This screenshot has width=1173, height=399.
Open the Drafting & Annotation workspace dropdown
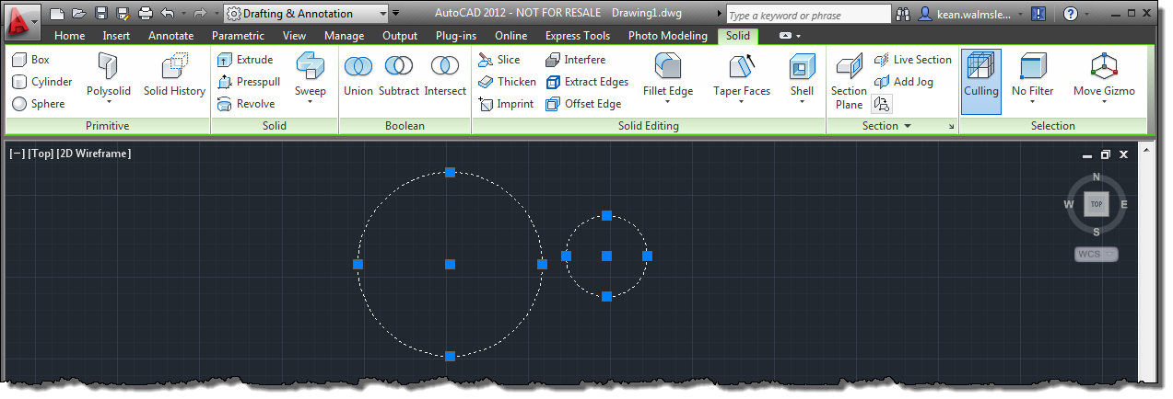(307, 14)
